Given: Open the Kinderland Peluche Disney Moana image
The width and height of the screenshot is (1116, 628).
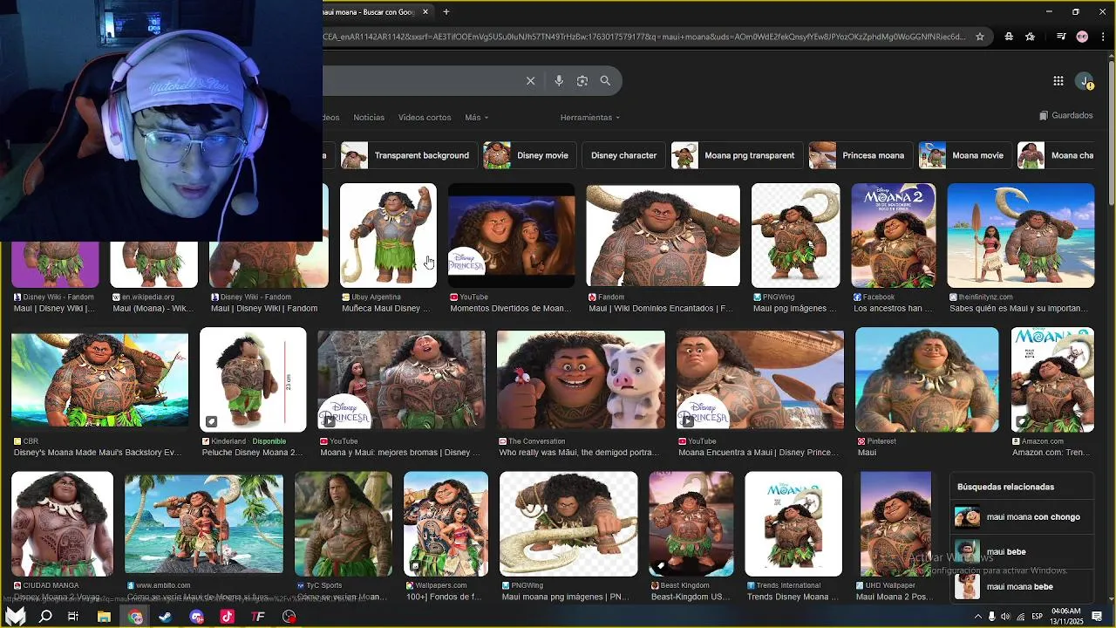Looking at the screenshot, I should pyautogui.click(x=253, y=380).
